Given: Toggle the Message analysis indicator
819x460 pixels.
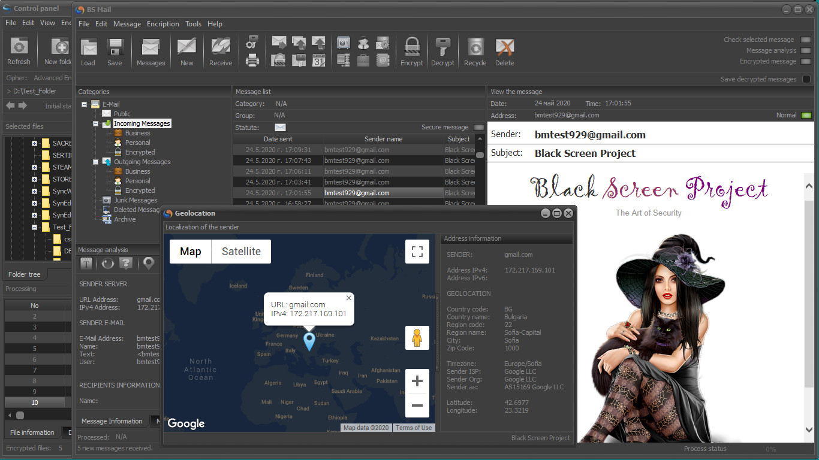Looking at the screenshot, I should click(x=806, y=51).
